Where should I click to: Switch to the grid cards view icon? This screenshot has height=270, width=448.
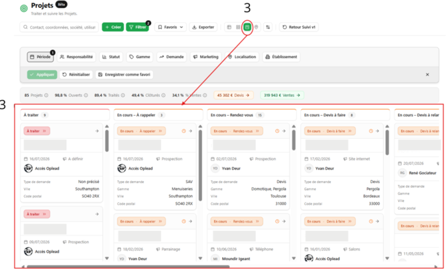(238, 27)
